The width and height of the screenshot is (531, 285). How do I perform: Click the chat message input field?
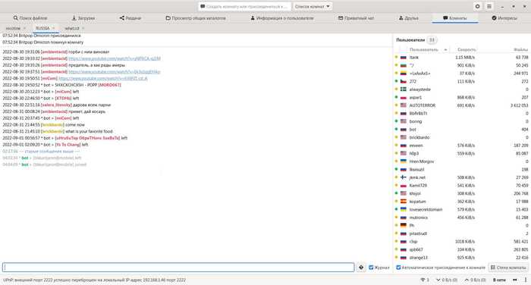(178, 268)
